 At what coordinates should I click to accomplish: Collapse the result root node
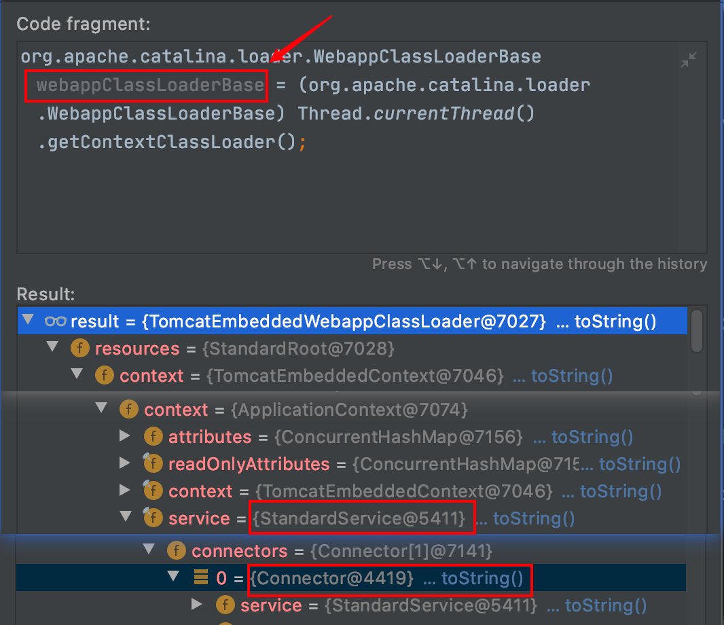point(27,321)
